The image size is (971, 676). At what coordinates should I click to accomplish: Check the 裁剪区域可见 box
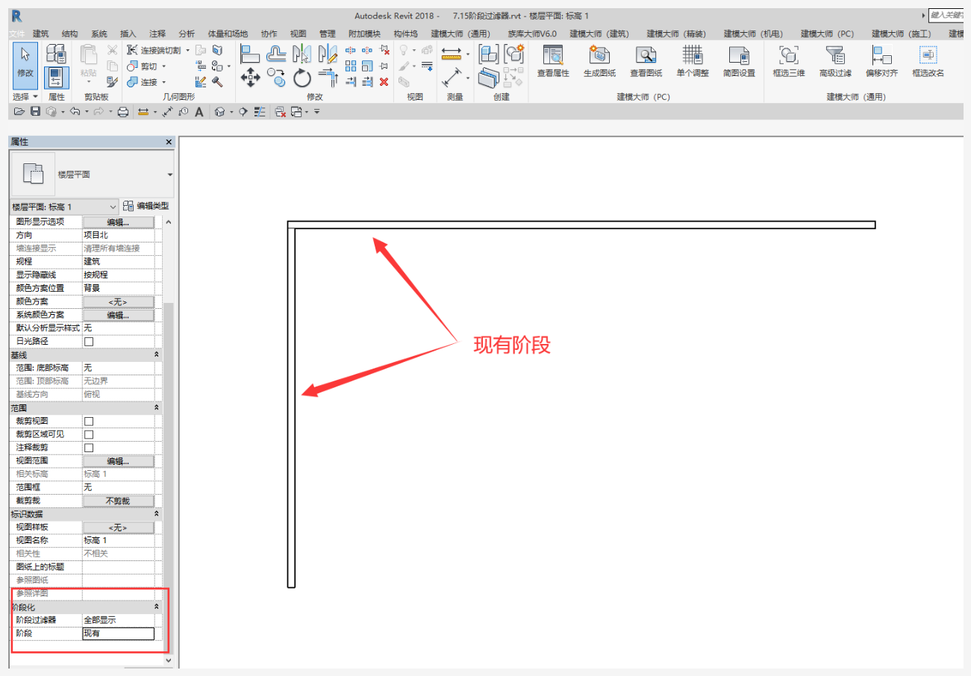click(89, 434)
